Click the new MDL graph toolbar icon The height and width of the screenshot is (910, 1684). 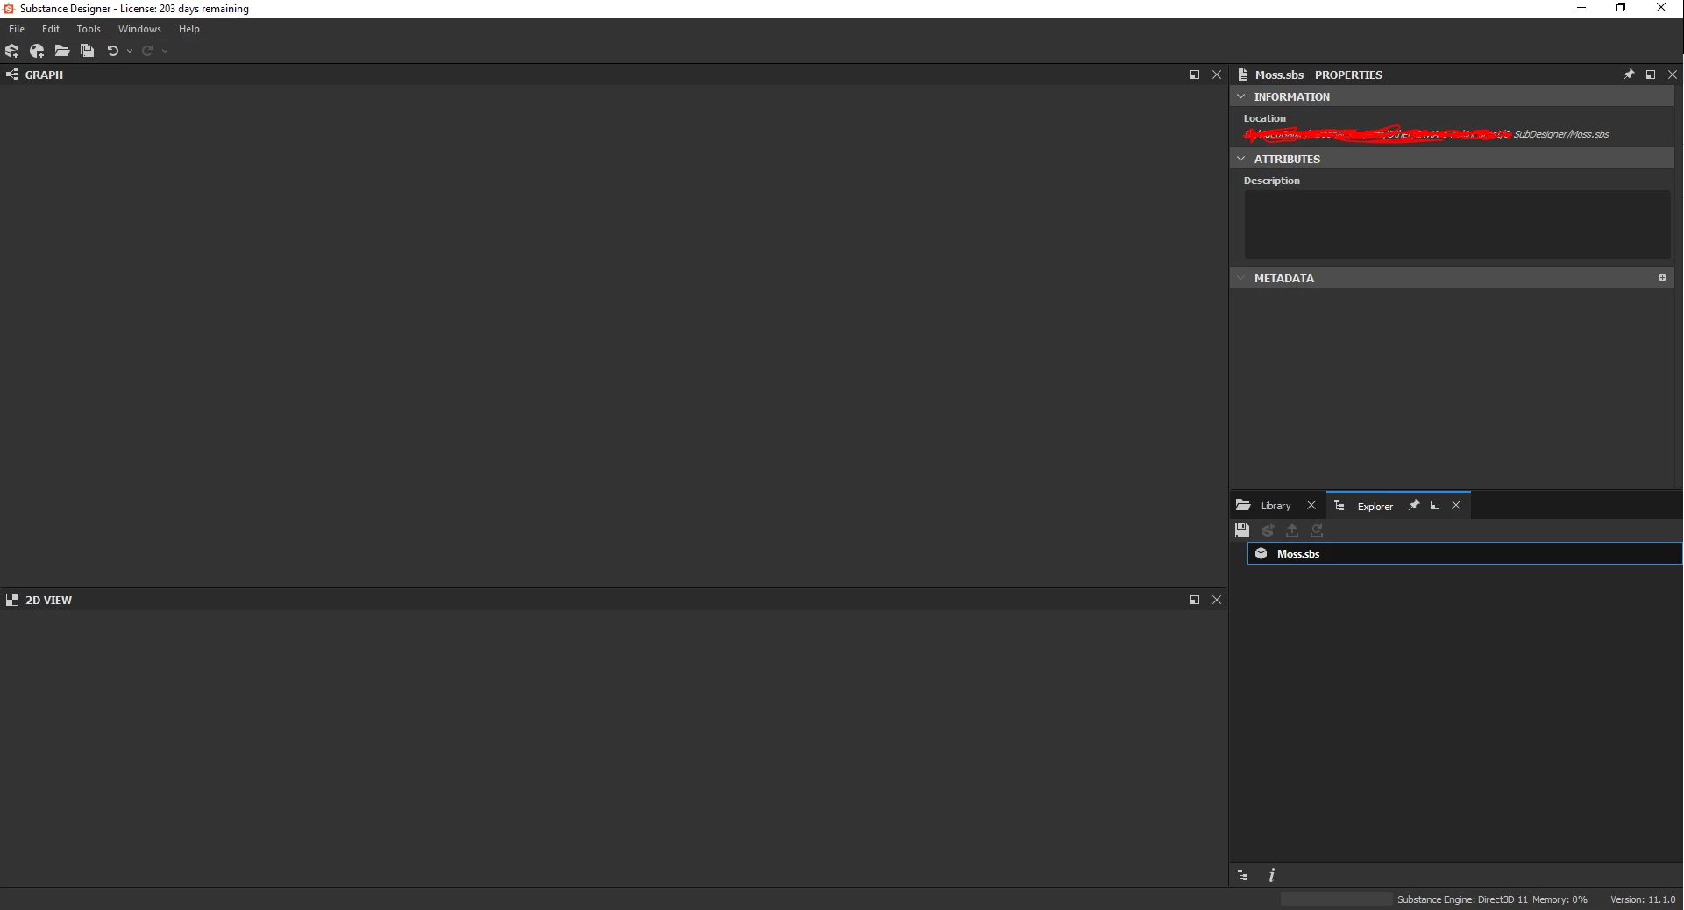click(37, 51)
